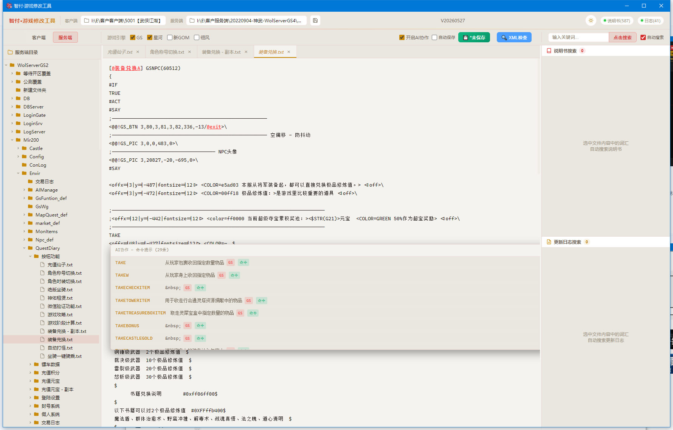Click the XML检查 button
The image size is (673, 430).
tap(514, 37)
